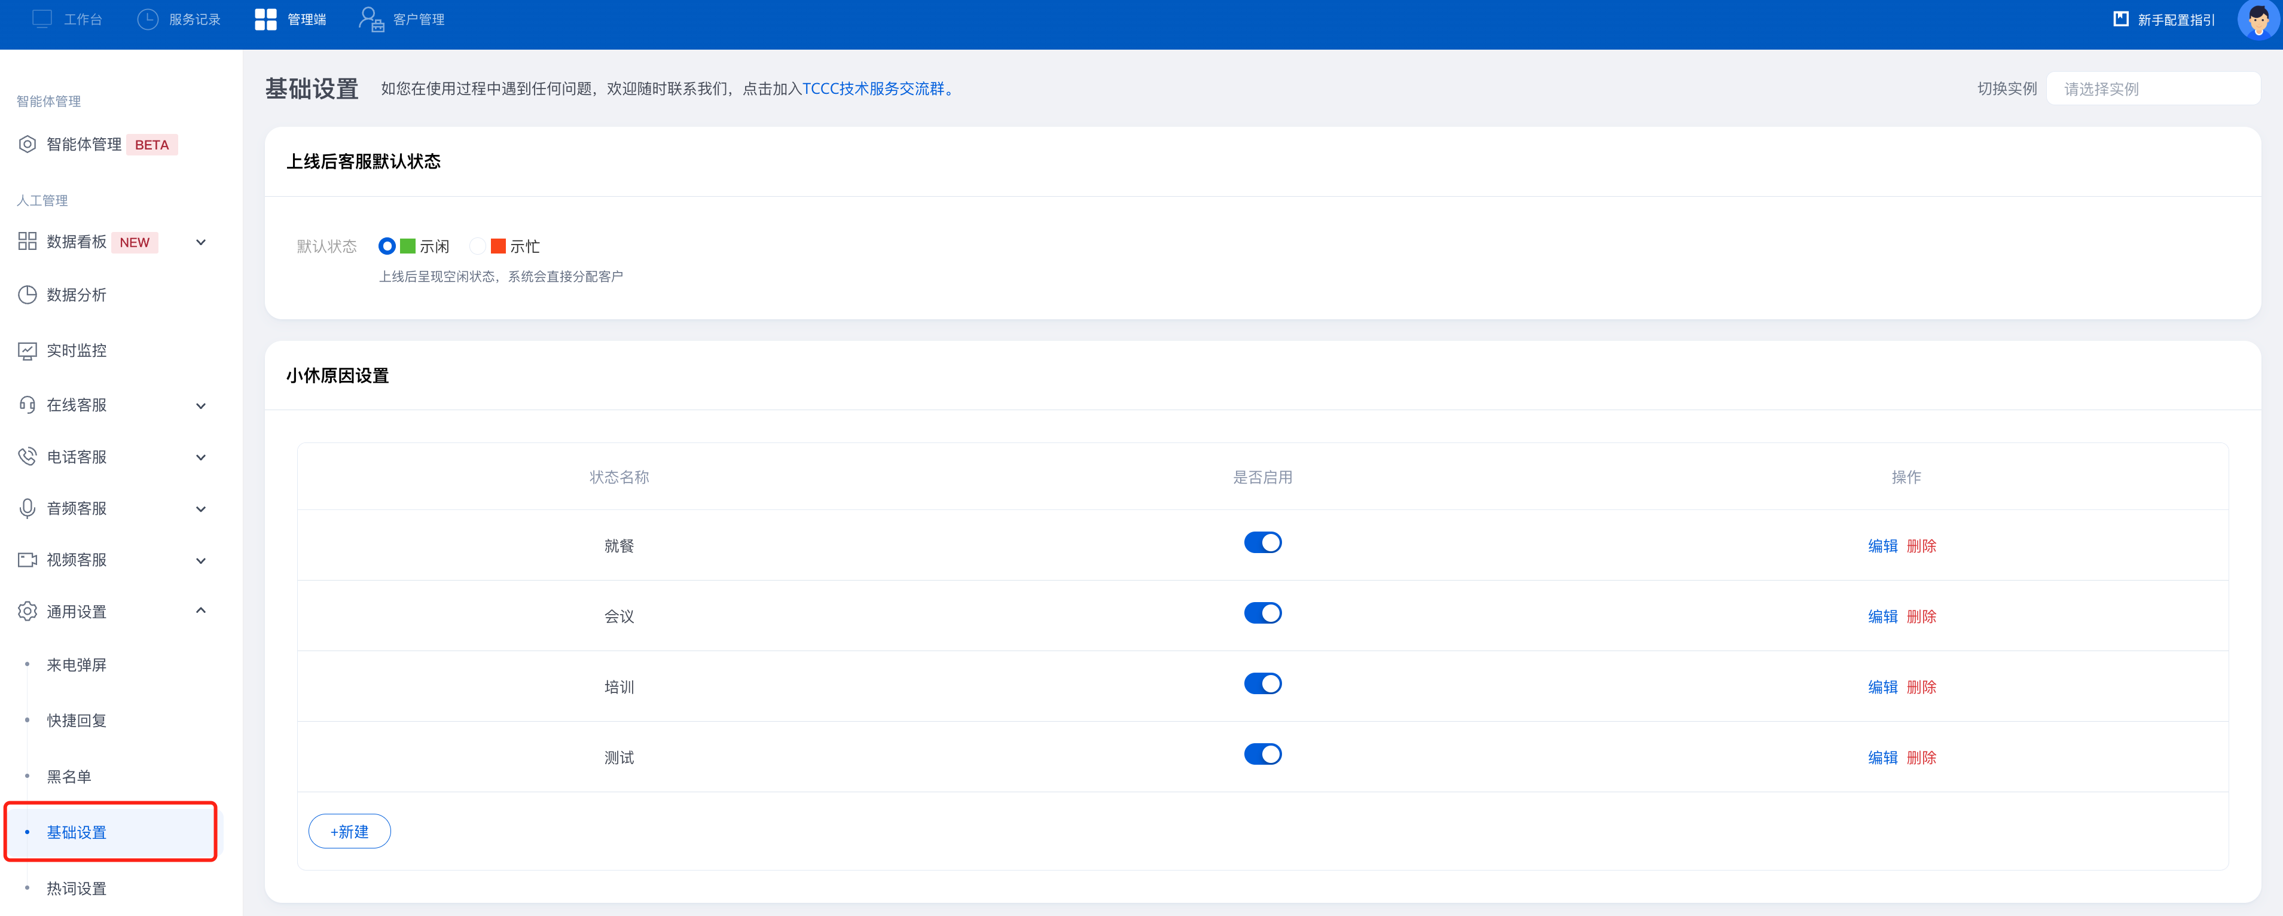The width and height of the screenshot is (2283, 916).
Task: Click the red 示忙 color square
Action: pos(498,245)
